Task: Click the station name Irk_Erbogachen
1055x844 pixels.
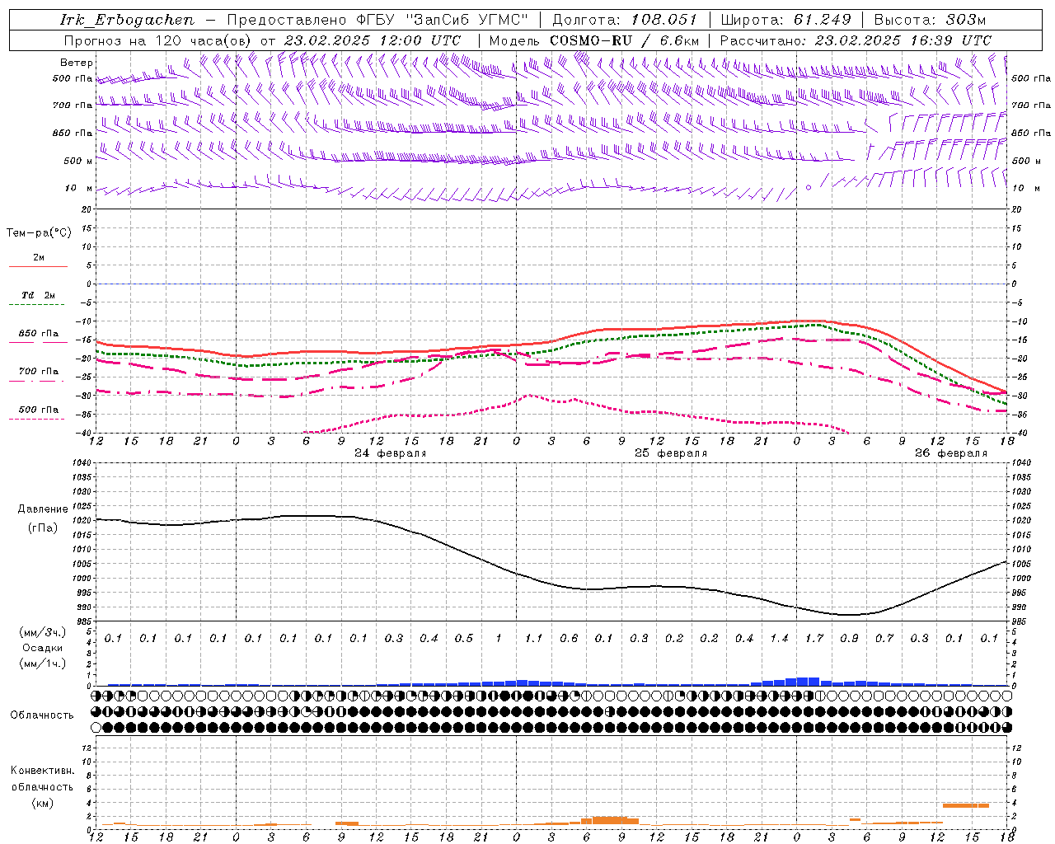Action: (127, 20)
